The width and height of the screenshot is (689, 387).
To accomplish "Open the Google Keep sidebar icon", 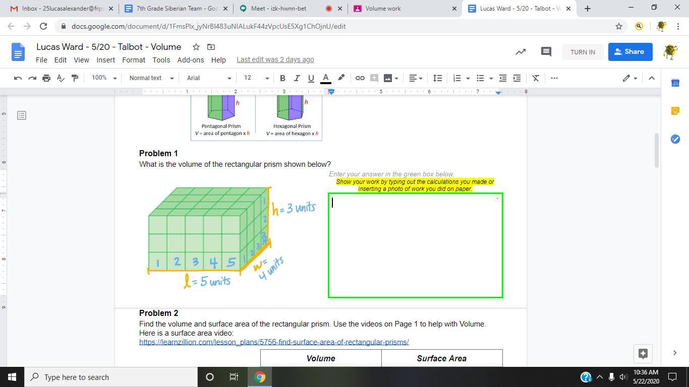I will [x=675, y=111].
